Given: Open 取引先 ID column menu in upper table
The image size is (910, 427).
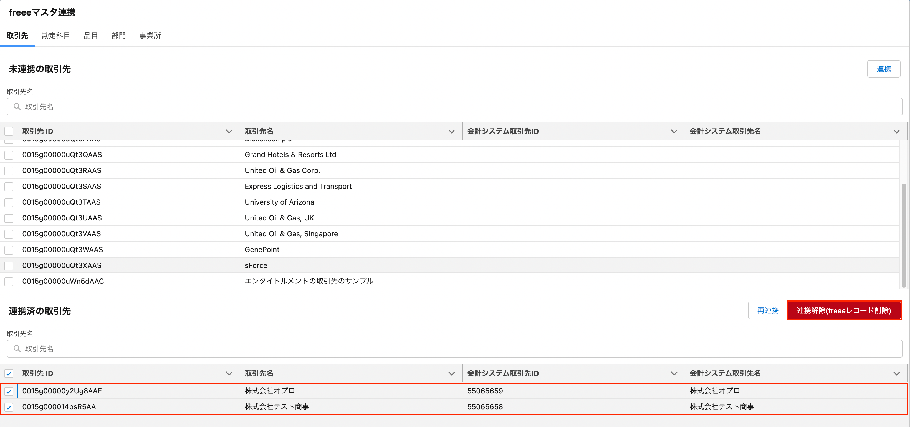Looking at the screenshot, I should (x=229, y=131).
